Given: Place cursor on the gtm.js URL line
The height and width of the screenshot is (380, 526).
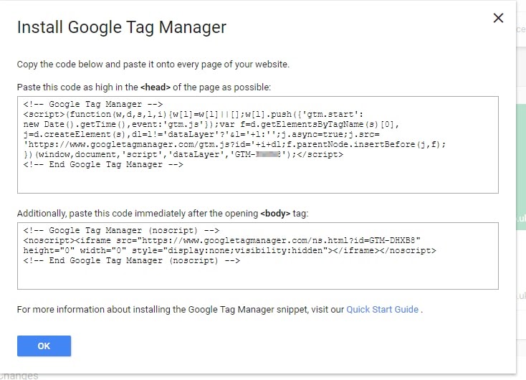Looking at the screenshot, I should point(234,144).
